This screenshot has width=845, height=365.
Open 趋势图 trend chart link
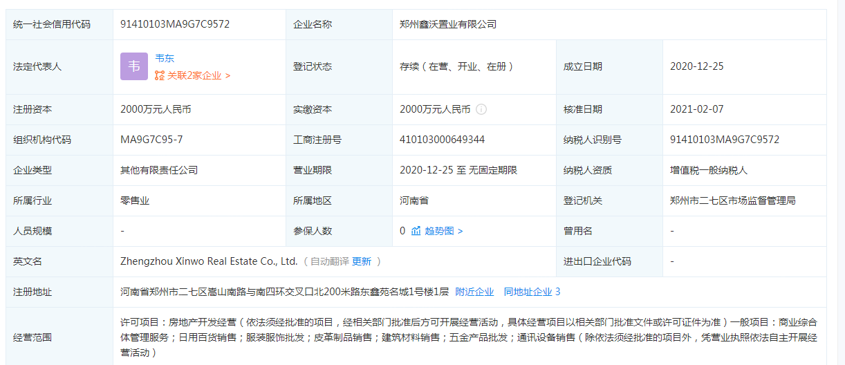point(443,231)
